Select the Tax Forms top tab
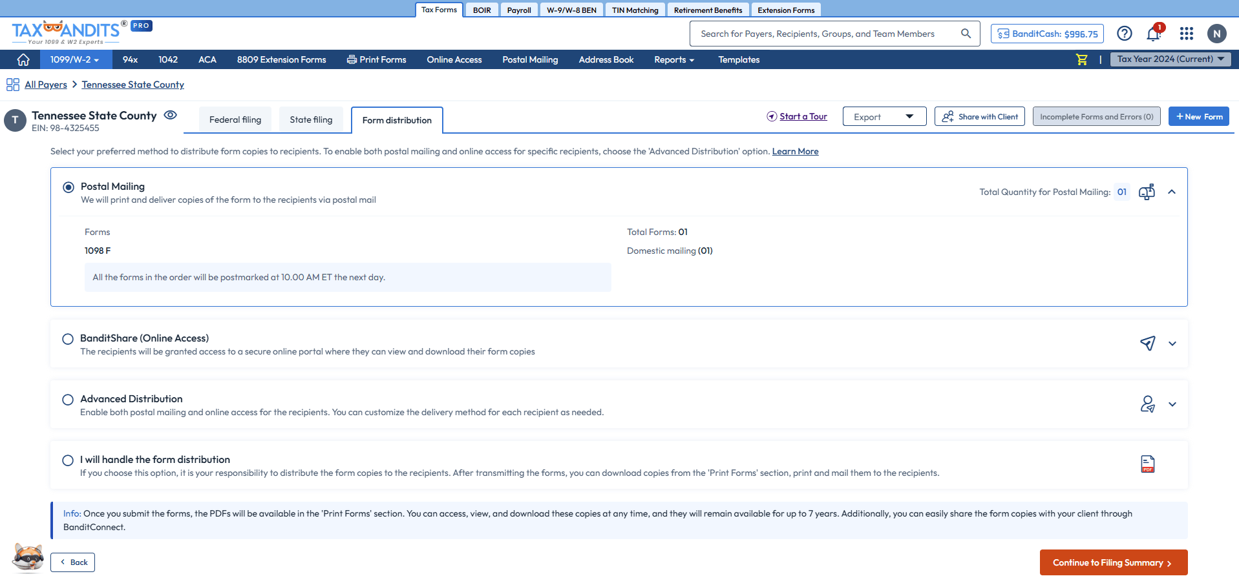Screen dimensions: 1239x585 point(439,10)
